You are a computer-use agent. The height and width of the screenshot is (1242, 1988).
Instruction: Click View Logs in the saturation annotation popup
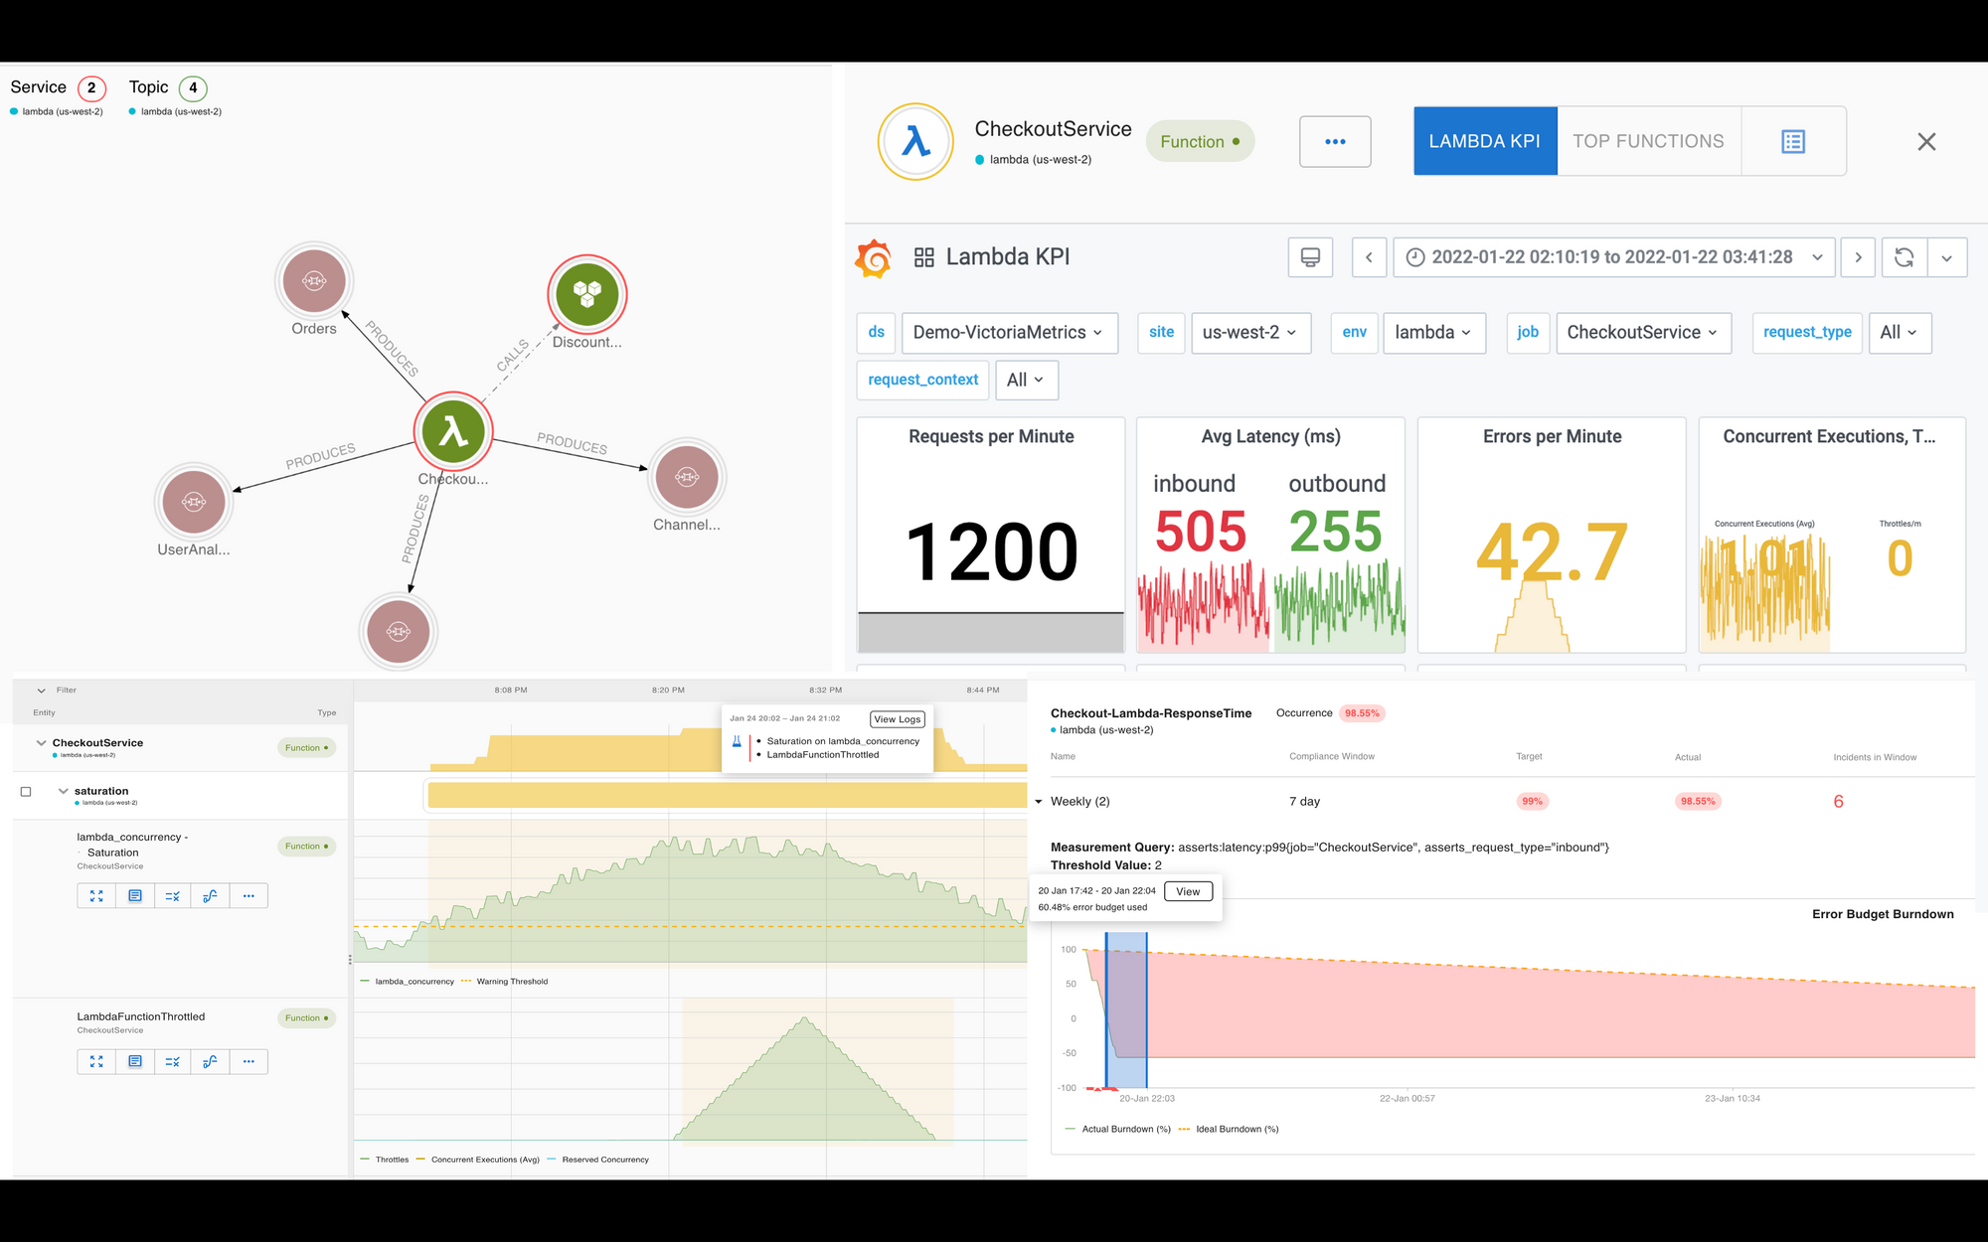click(897, 718)
